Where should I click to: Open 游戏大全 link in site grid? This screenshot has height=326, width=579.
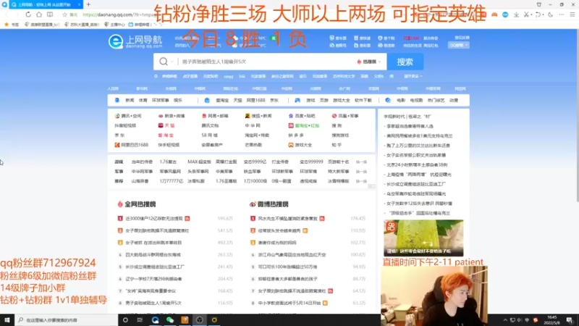click(x=300, y=145)
